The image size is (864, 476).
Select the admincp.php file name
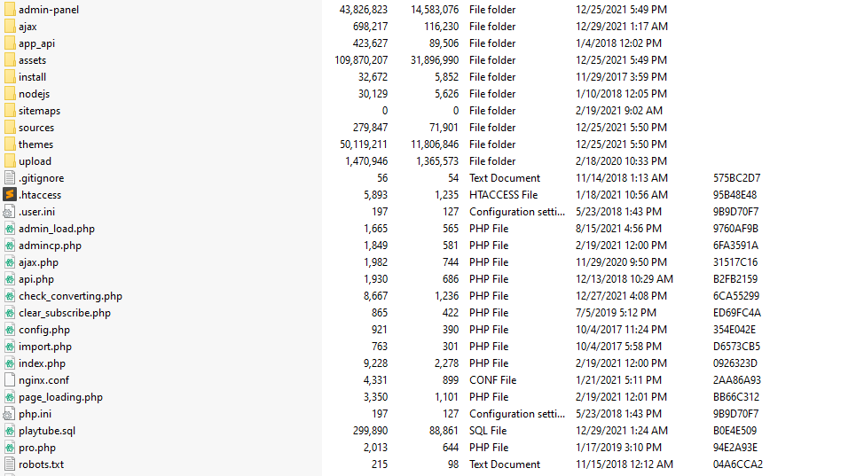(x=50, y=246)
